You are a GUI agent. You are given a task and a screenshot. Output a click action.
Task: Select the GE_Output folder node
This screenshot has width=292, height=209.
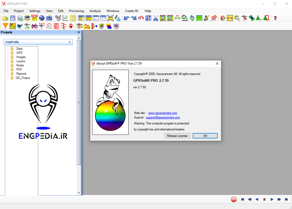tap(23, 78)
